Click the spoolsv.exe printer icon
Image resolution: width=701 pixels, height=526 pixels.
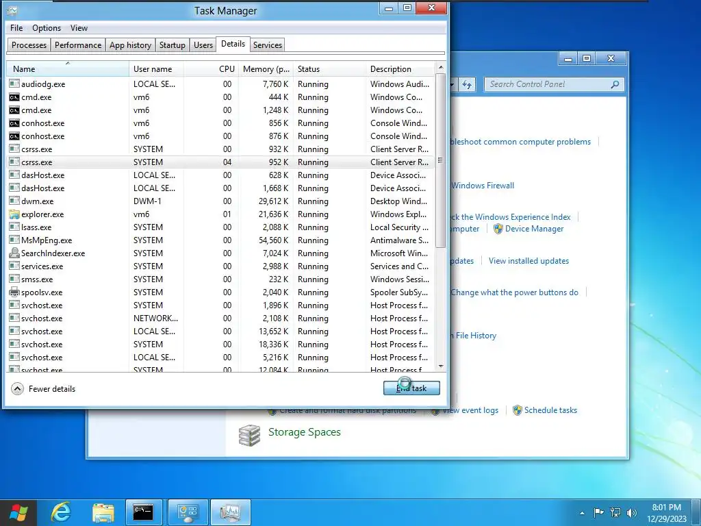pos(14,292)
